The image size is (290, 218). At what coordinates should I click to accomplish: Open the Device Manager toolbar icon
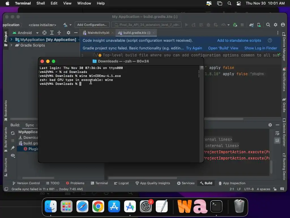click(x=259, y=25)
